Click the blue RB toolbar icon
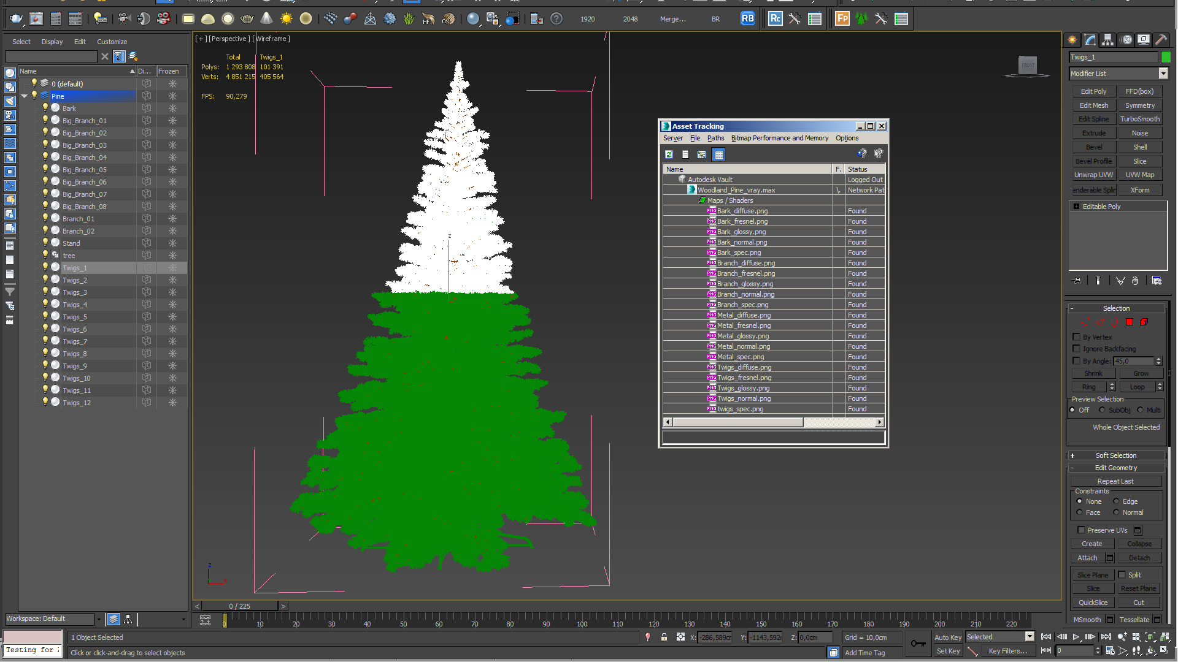 pos(747,19)
